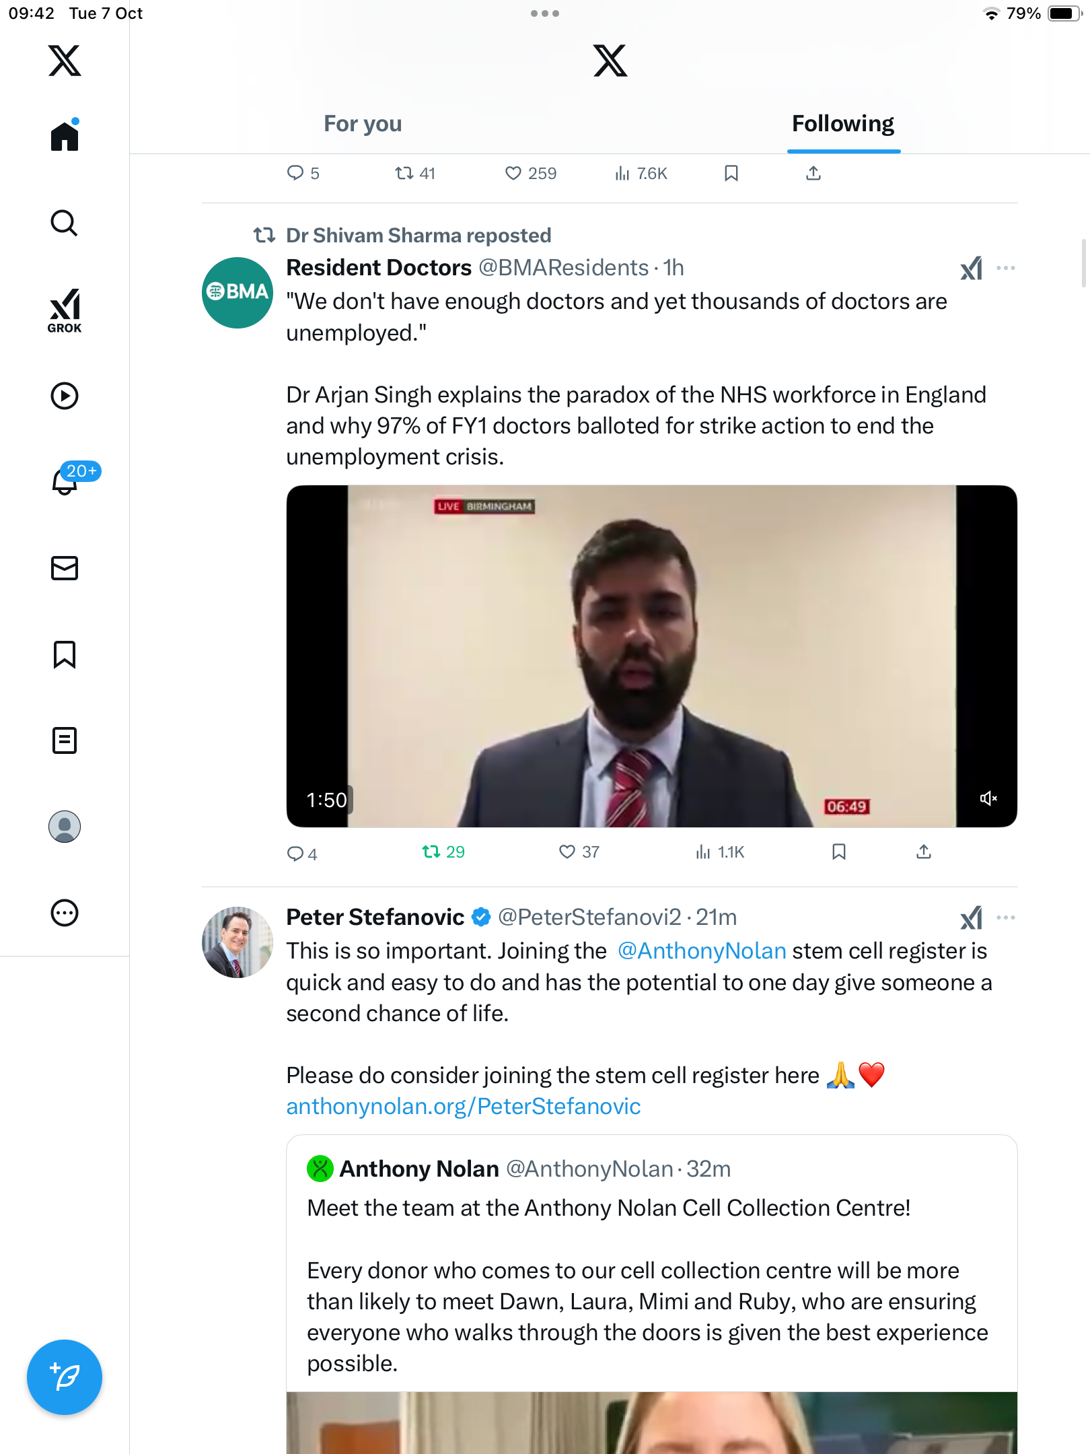The height and width of the screenshot is (1454, 1090).
Task: Open the notifications bell
Action: coord(65,481)
